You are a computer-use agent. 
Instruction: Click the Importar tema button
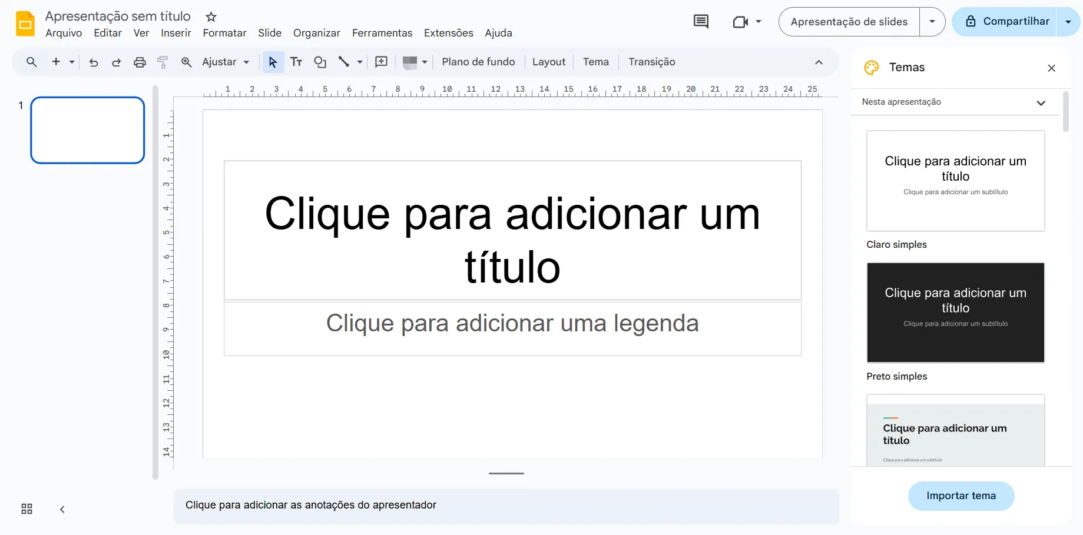961,496
